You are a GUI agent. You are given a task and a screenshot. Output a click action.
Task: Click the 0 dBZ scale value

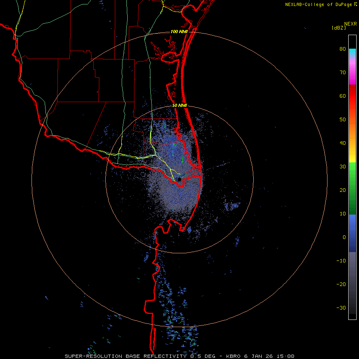(344, 237)
